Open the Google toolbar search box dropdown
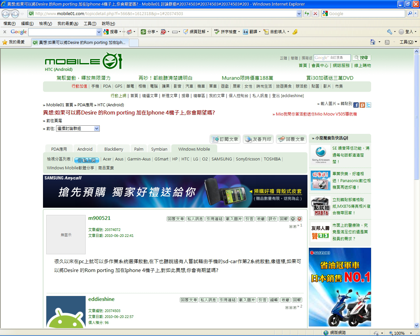Viewport: 420px width, 336px height. (99, 32)
